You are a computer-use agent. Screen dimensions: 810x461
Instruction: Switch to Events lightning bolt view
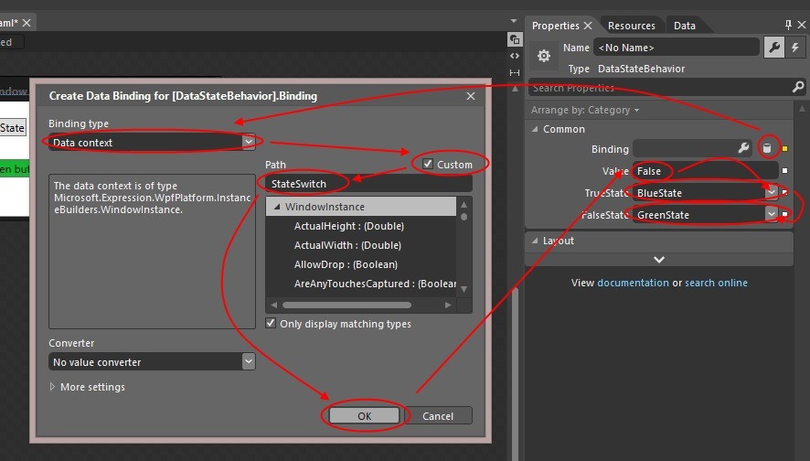[795, 48]
